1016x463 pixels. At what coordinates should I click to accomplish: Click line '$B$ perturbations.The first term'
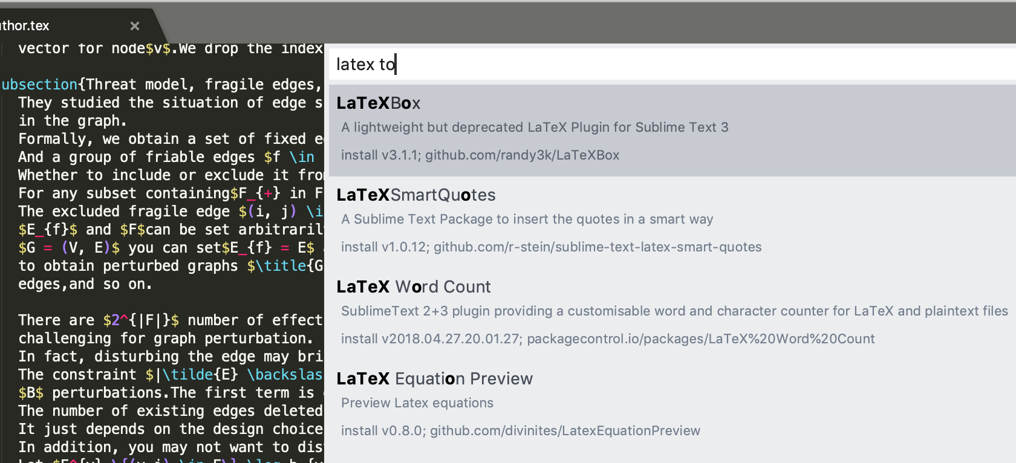pyautogui.click(x=171, y=393)
